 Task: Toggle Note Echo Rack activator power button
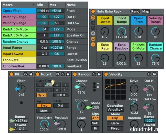tap(93, 11)
